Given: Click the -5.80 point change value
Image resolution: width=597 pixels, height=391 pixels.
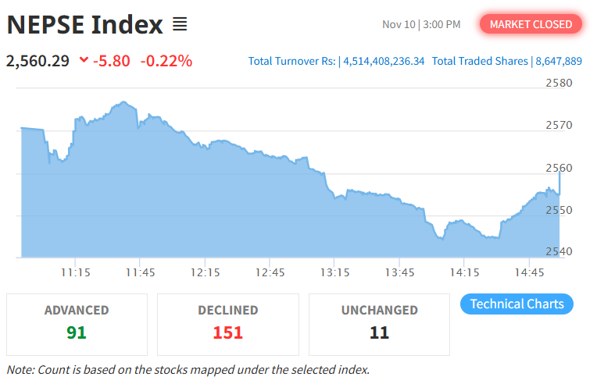Looking at the screenshot, I should (x=113, y=60).
